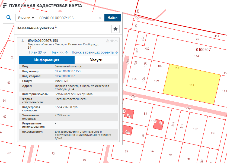
Task: Click the Rosreestr logo in the header
Action: point(5,5)
